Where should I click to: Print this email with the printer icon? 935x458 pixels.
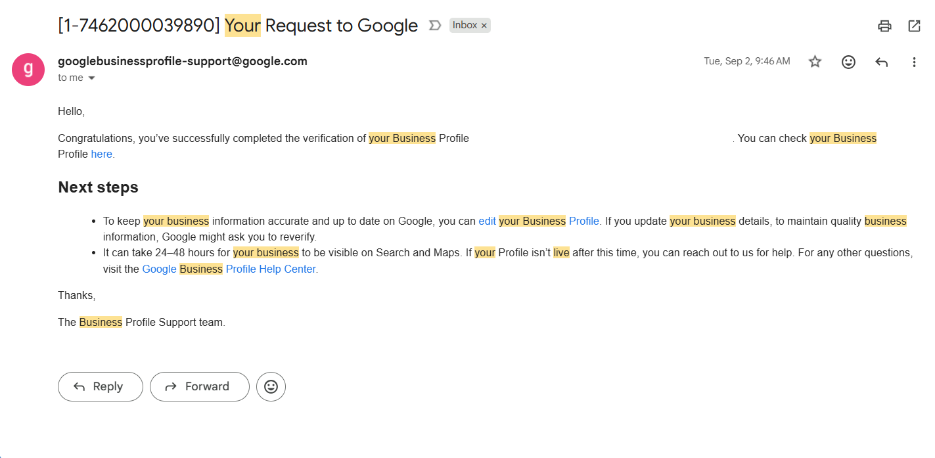(884, 26)
